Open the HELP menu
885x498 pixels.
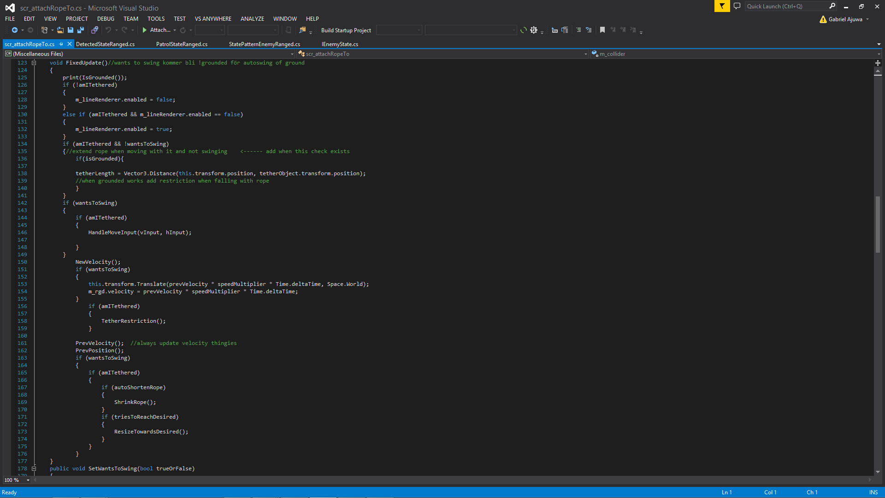[x=312, y=19]
